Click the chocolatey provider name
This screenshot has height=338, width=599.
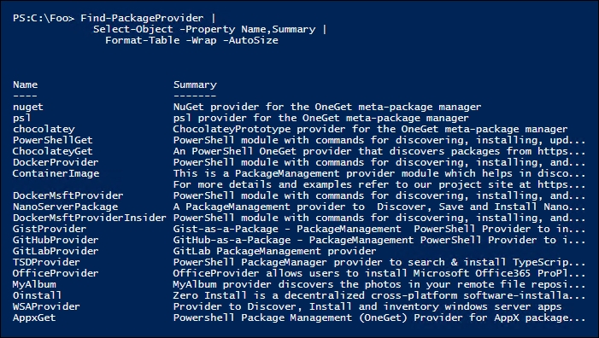[x=44, y=129]
